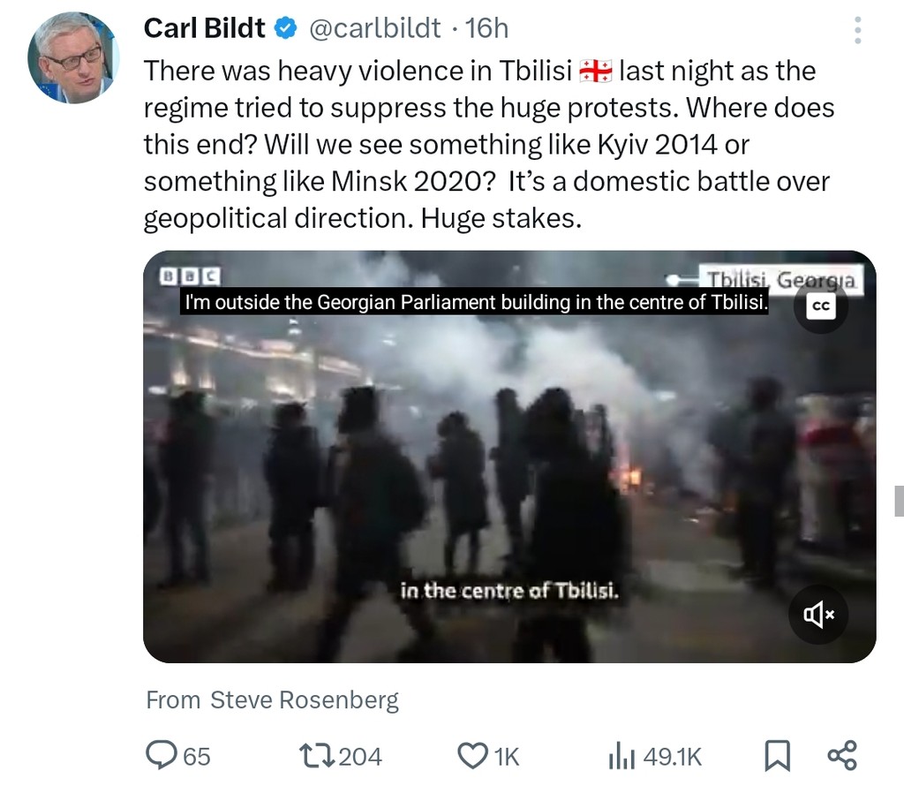904x786 pixels.
Task: Click the grey scrollbar handle at right
Action: [x=899, y=501]
